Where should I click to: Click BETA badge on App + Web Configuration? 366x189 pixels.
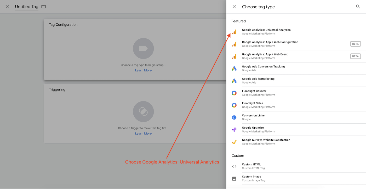(x=355, y=44)
